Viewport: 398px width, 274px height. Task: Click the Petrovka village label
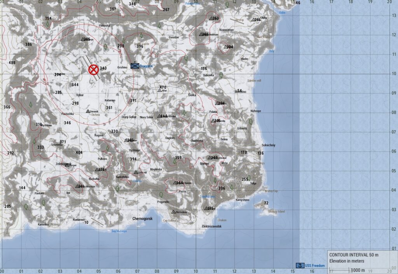point(105,25)
